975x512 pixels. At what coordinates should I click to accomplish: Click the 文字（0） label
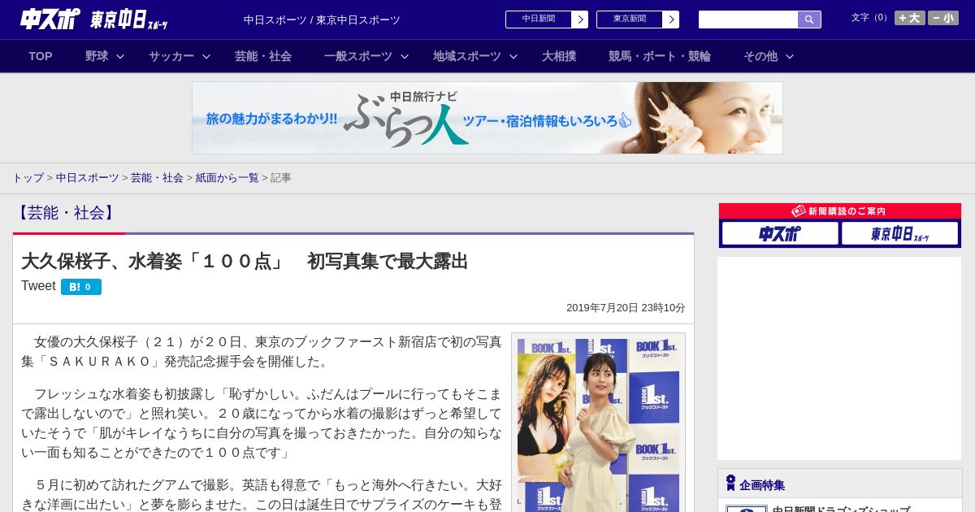click(871, 18)
